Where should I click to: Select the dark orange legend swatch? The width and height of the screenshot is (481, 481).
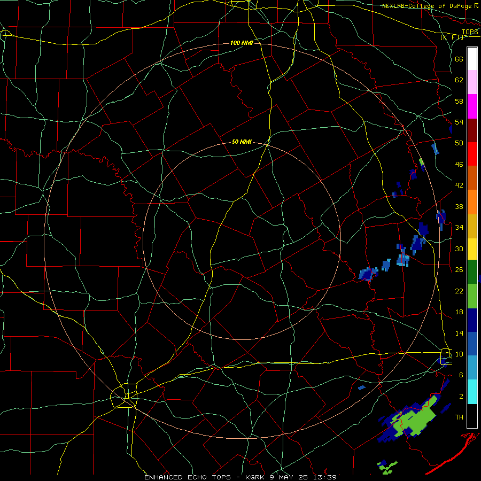coord(472,178)
